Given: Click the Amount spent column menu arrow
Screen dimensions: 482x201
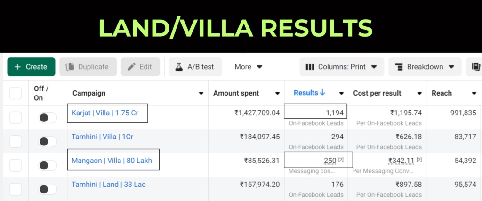Looking at the screenshot, I should pyautogui.click(x=277, y=93).
